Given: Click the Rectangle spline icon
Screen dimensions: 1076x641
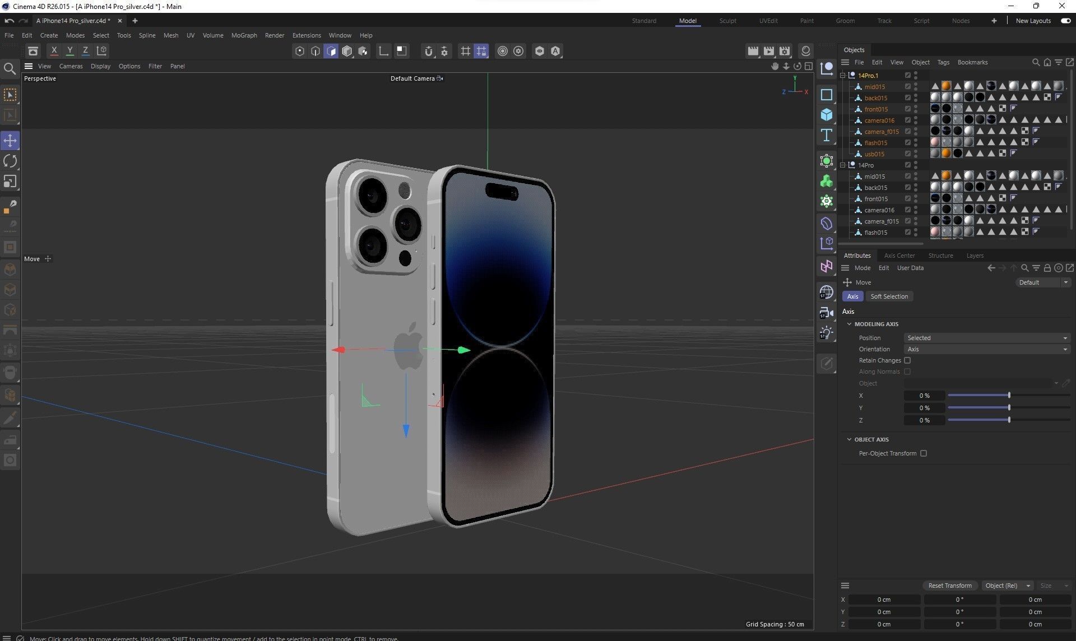Looking at the screenshot, I should 826,95.
